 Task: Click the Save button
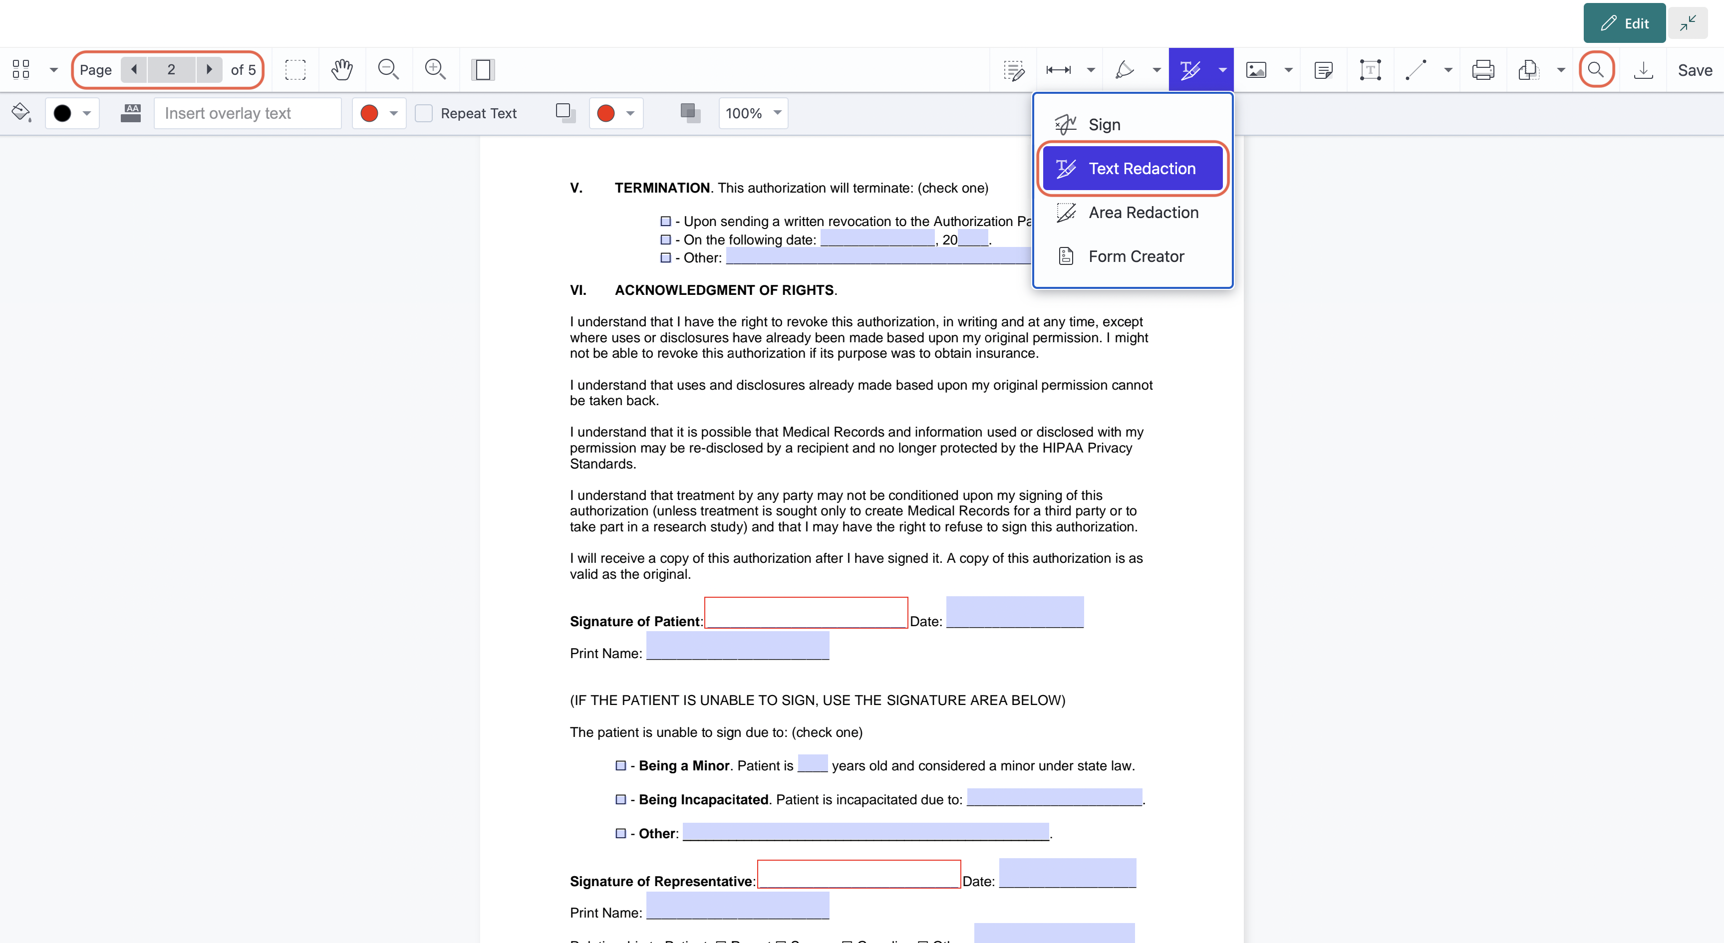coord(1695,69)
